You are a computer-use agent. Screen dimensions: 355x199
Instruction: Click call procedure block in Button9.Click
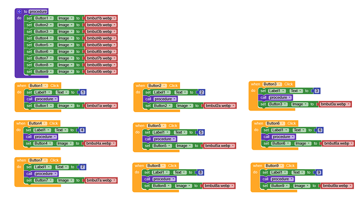278,179
